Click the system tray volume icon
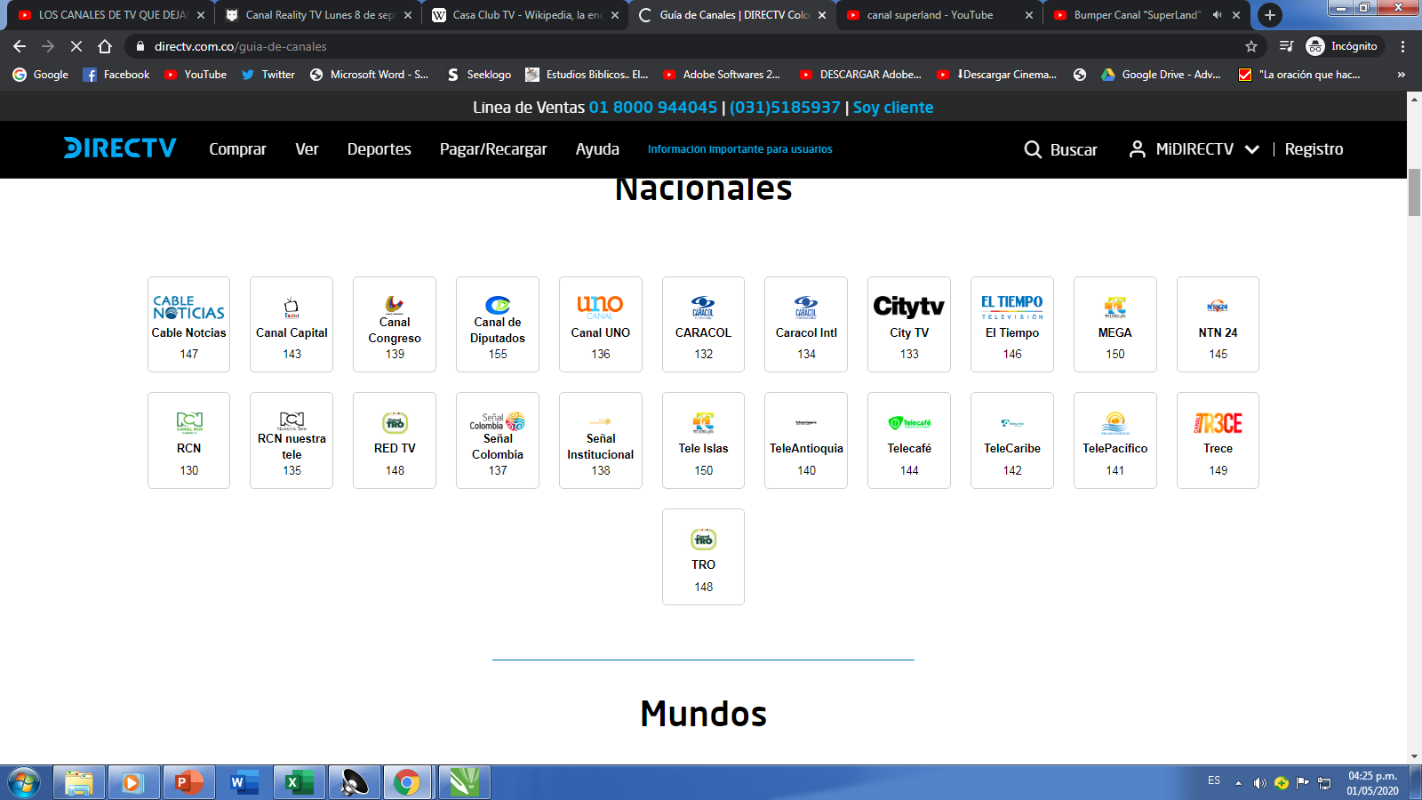This screenshot has width=1422, height=800. [x=1259, y=783]
